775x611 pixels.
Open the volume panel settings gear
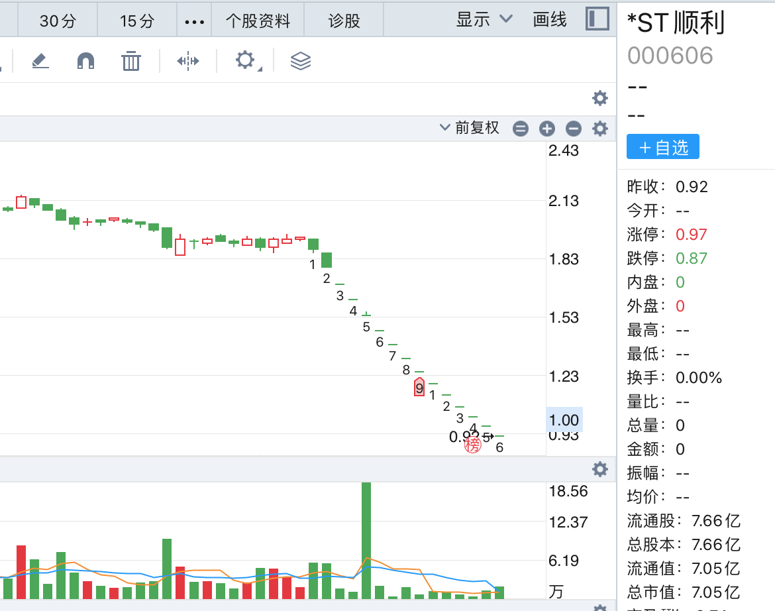600,469
